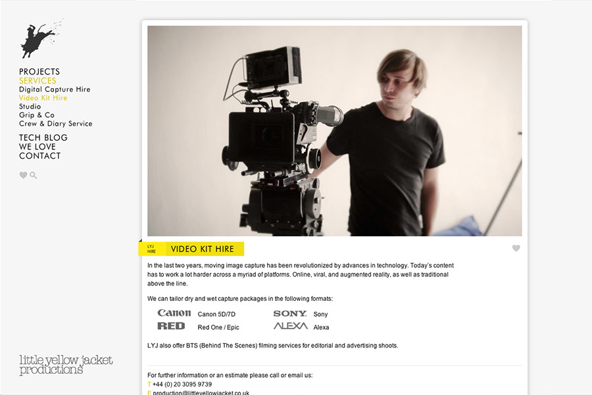Click the Sony brand logo
Viewport: 592px width, 395px height.
tap(290, 314)
